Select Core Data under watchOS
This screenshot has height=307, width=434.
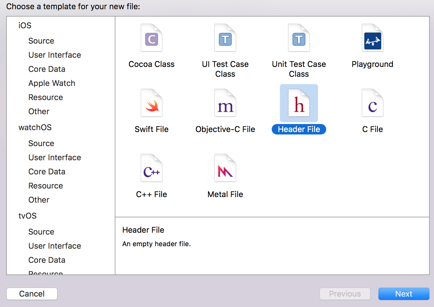[x=47, y=172]
